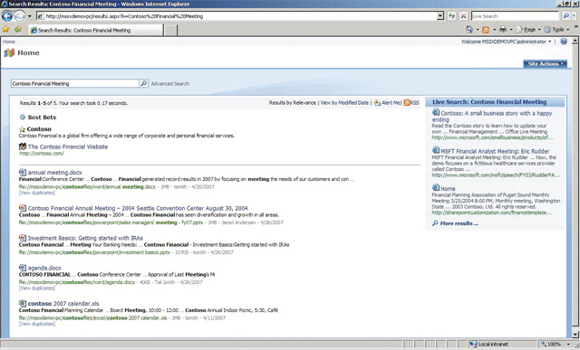Click the web page icon beside MSFT Financial Analyst Meeting

[x=436, y=150]
